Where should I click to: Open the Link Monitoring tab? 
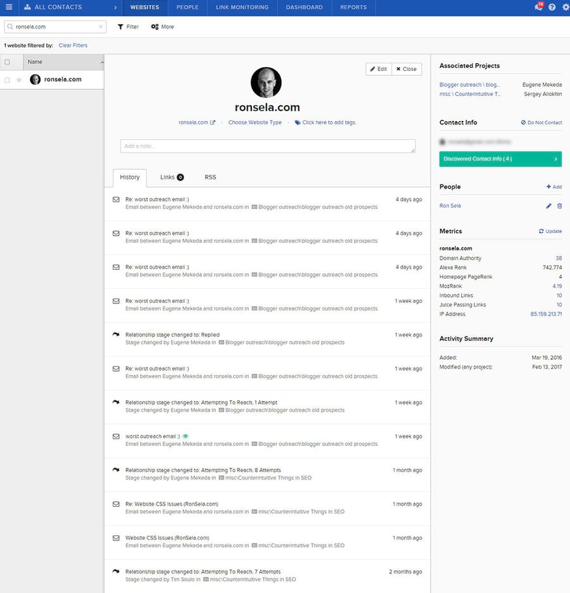(243, 7)
